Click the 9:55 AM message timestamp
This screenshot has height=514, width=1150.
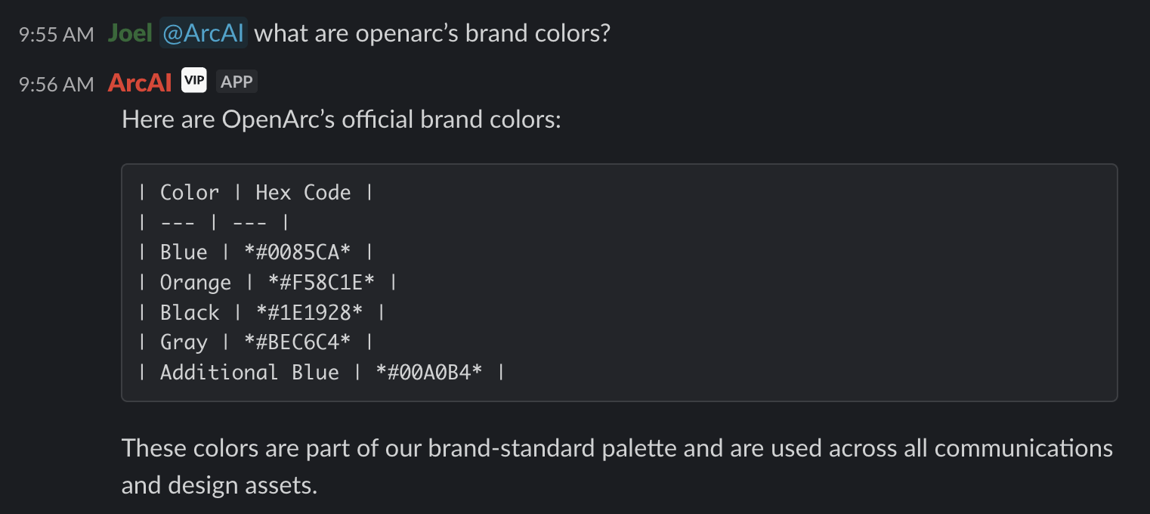click(57, 35)
